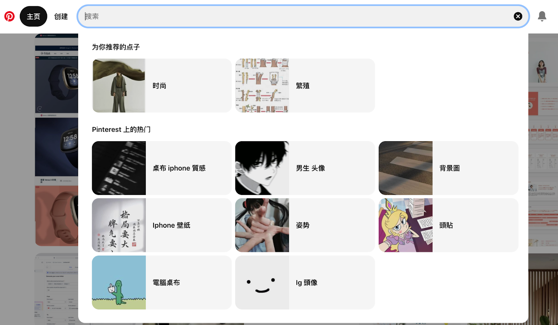Open 男生 头像 trending search
This screenshot has width=558, height=325.
(x=305, y=168)
